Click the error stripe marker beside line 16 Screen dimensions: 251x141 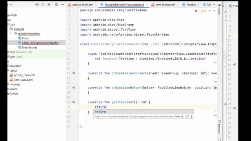coord(215,82)
